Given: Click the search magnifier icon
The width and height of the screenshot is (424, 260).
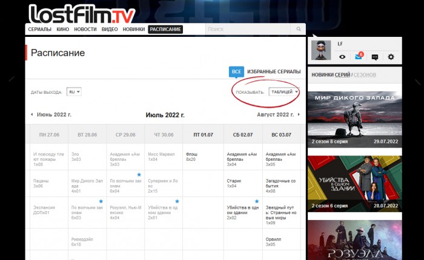Looking at the screenshot, I should click(x=299, y=29).
